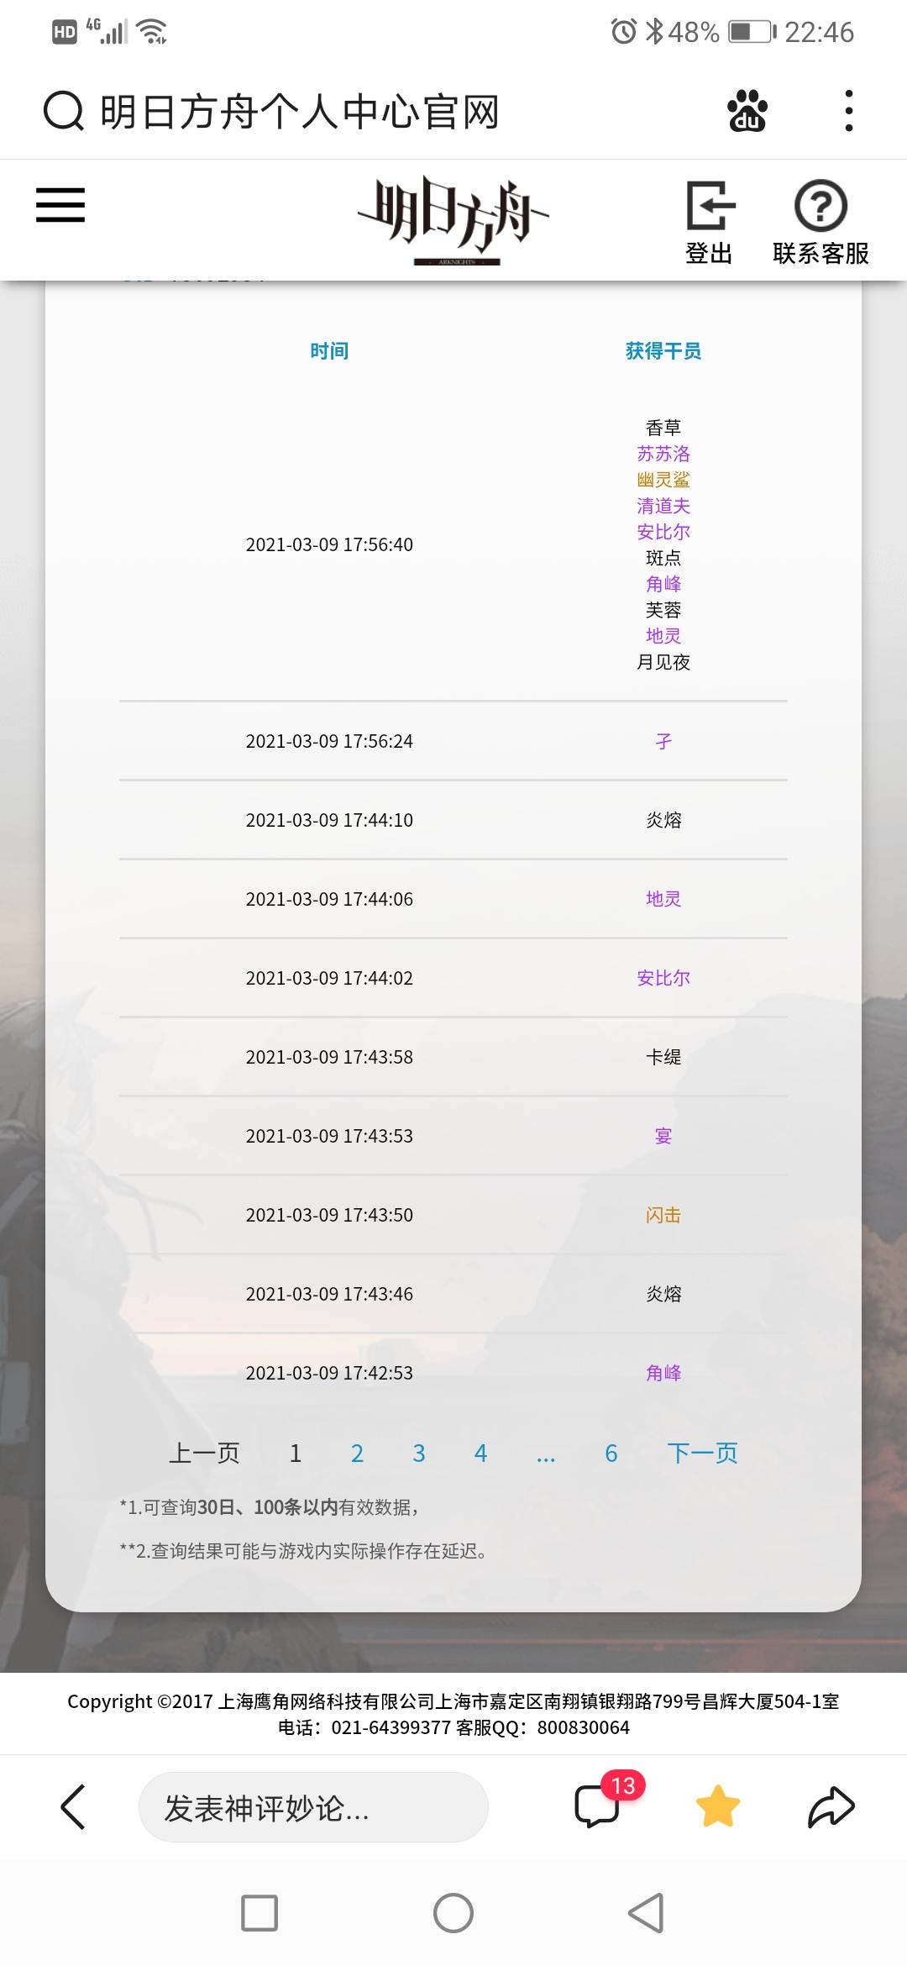The width and height of the screenshot is (907, 1966).
Task: Expand the pagination ellipsis
Action: 546,1455
